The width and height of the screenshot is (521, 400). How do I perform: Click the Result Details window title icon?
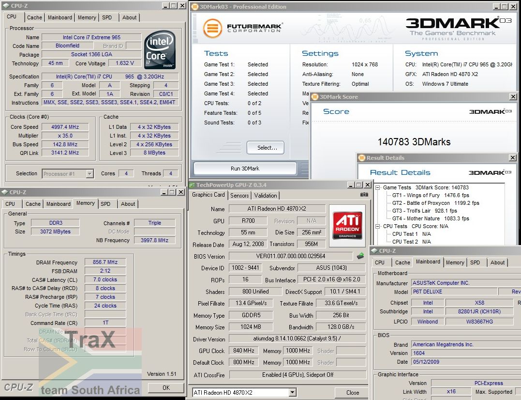(x=361, y=157)
